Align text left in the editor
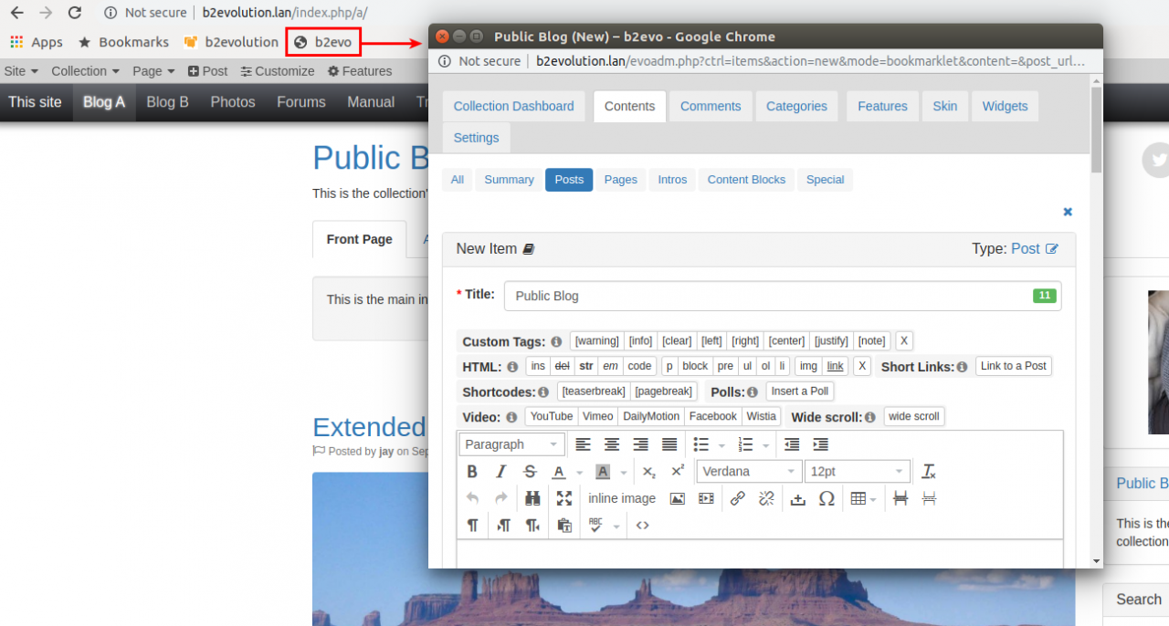 [x=583, y=444]
